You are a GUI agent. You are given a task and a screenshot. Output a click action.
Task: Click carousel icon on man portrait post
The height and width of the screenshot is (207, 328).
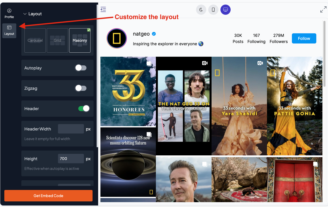click(205, 164)
